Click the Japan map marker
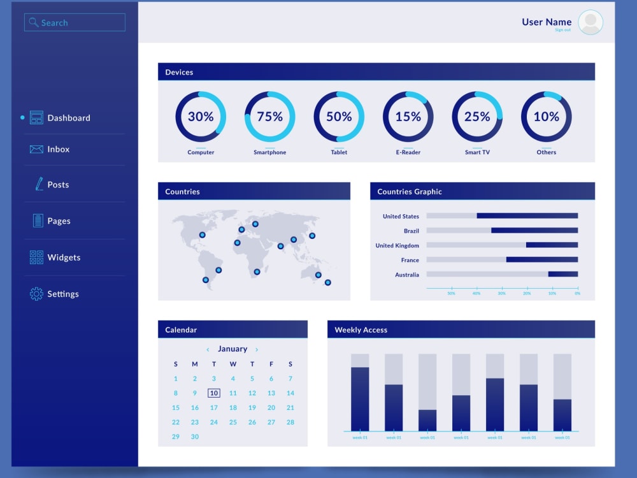 [x=312, y=236]
